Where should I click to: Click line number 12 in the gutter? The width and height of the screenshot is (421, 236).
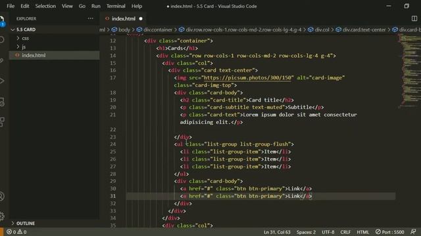pos(112,41)
